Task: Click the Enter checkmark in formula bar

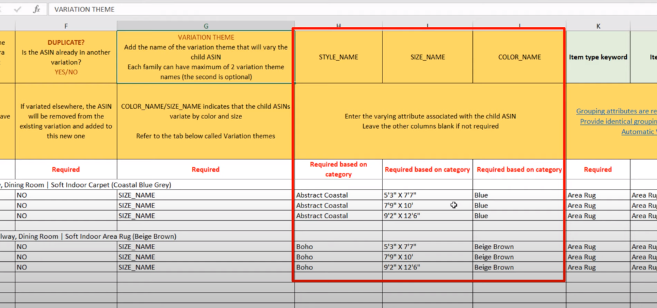Action: [x=17, y=9]
